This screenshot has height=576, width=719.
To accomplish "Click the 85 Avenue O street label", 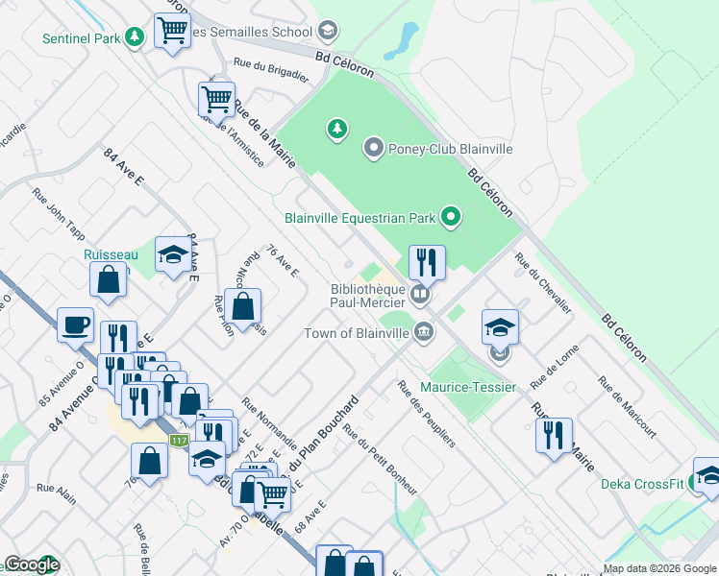I will [61, 384].
